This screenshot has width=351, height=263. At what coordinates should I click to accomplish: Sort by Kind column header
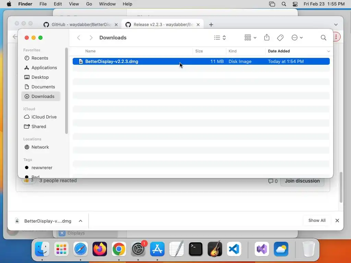click(x=233, y=51)
